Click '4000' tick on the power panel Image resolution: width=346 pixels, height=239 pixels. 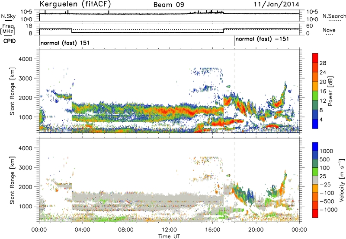tap(26, 59)
